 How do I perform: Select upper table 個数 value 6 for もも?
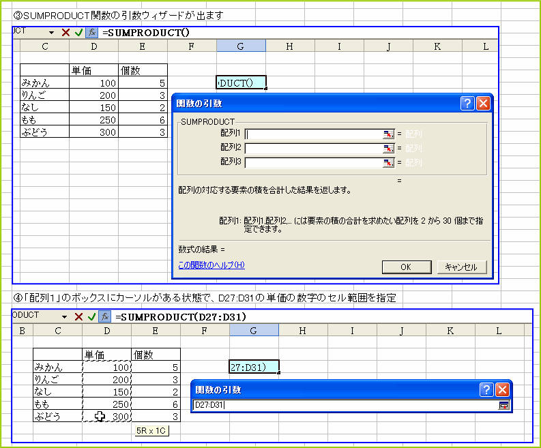click(x=143, y=119)
